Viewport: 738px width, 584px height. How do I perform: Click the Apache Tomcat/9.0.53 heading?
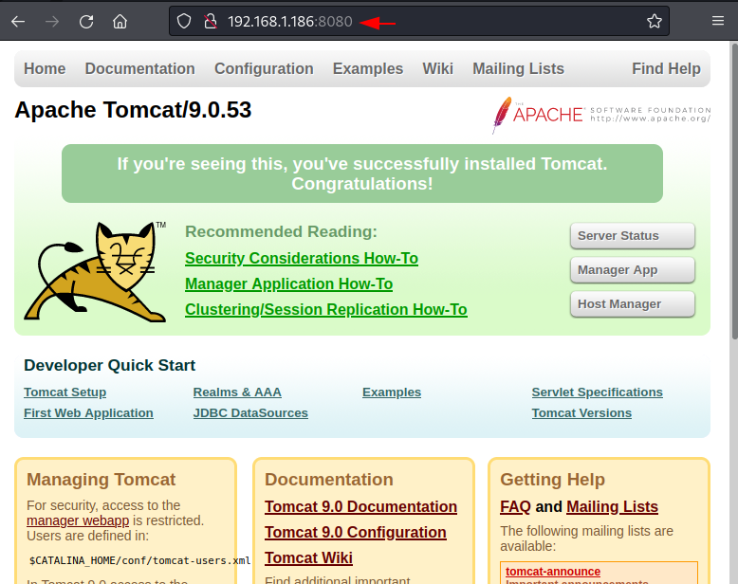[133, 110]
